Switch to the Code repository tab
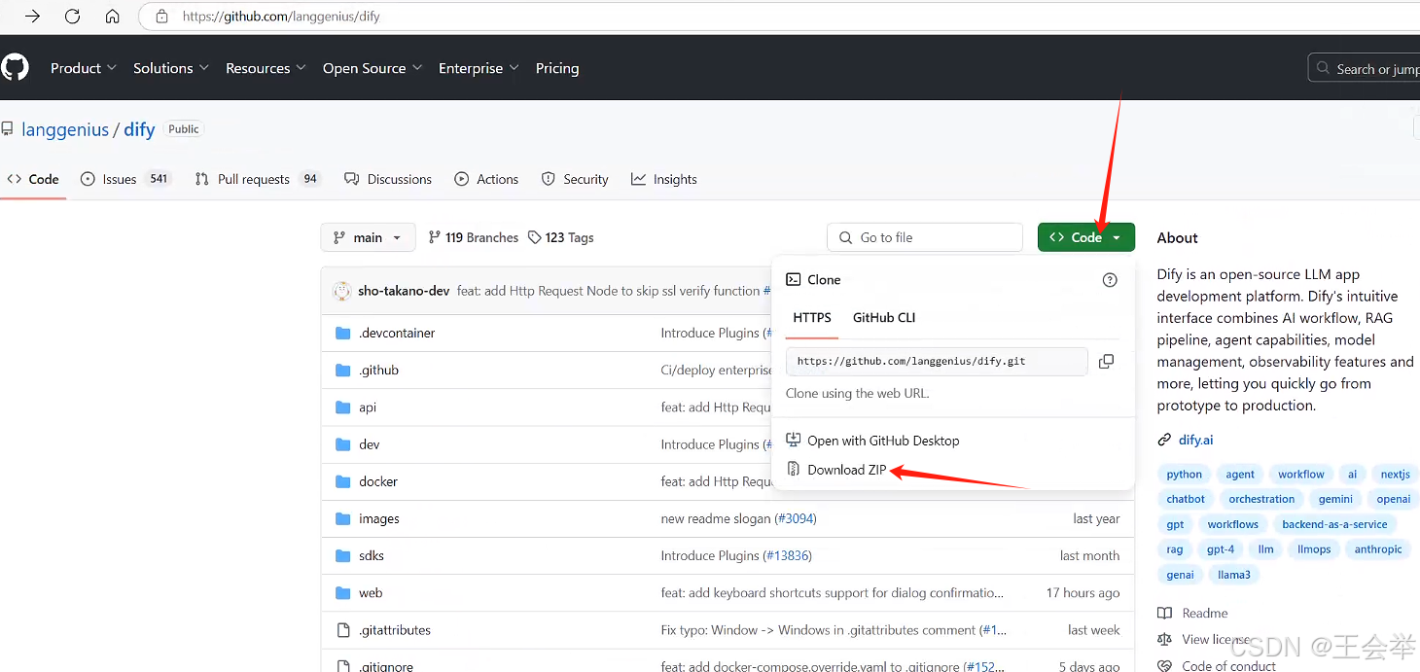 point(33,179)
